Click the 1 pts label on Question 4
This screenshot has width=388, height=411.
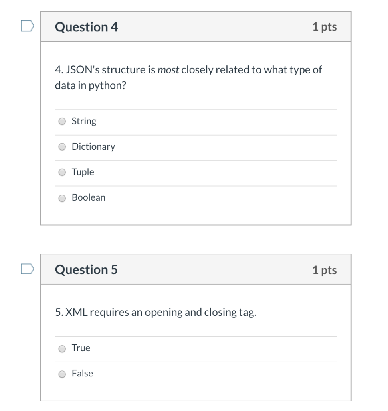(325, 27)
